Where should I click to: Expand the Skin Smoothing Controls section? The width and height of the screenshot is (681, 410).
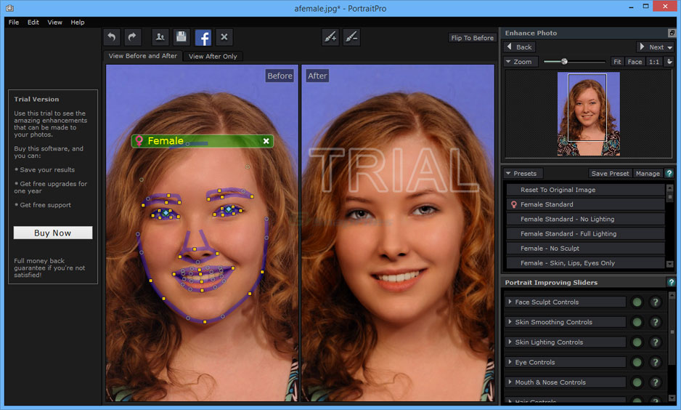[510, 321]
